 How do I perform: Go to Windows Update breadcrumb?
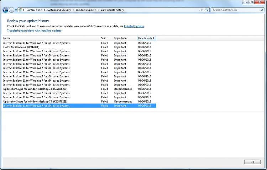[x=86, y=10]
